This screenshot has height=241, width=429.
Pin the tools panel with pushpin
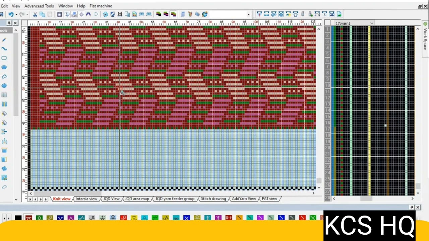(x=9, y=23)
